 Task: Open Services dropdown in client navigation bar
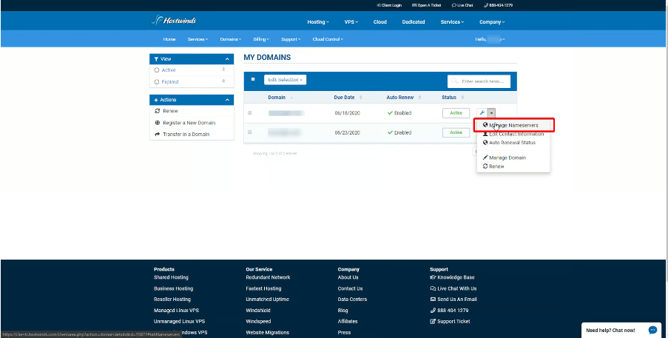coord(198,39)
